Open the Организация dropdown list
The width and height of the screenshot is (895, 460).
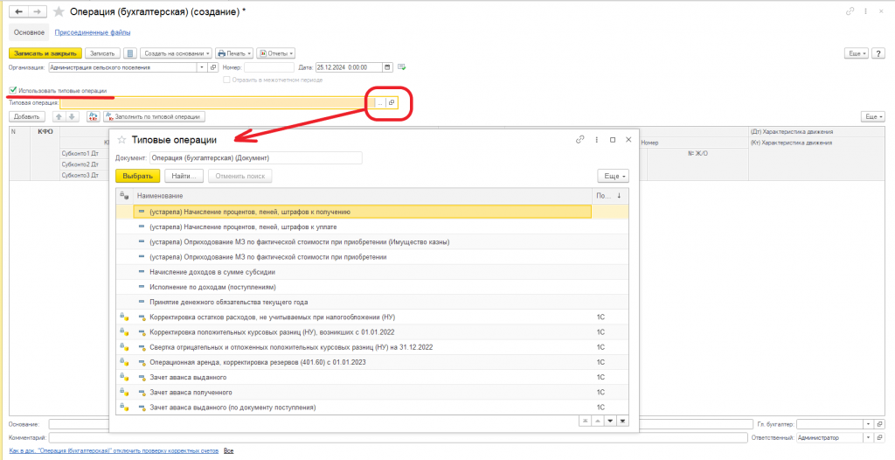pyautogui.click(x=203, y=67)
